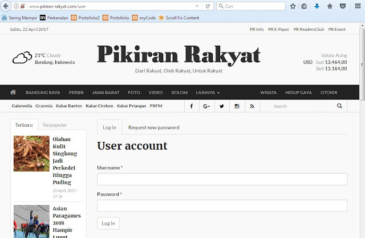Open the Portofolio2 bookmark
The width and height of the screenshot is (365, 238).
point(86,18)
